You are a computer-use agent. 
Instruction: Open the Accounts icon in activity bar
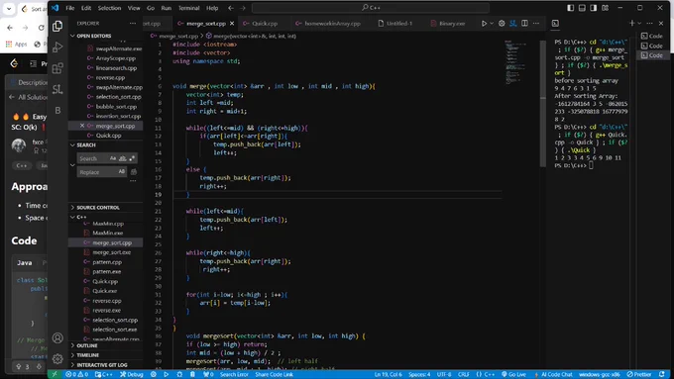point(57,337)
